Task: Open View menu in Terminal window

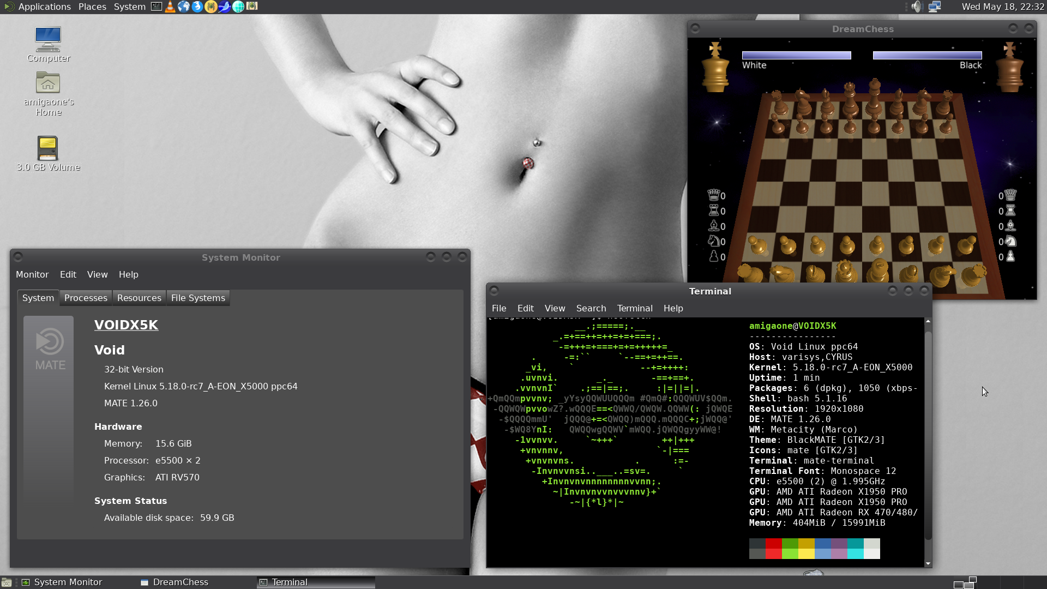Action: [555, 308]
